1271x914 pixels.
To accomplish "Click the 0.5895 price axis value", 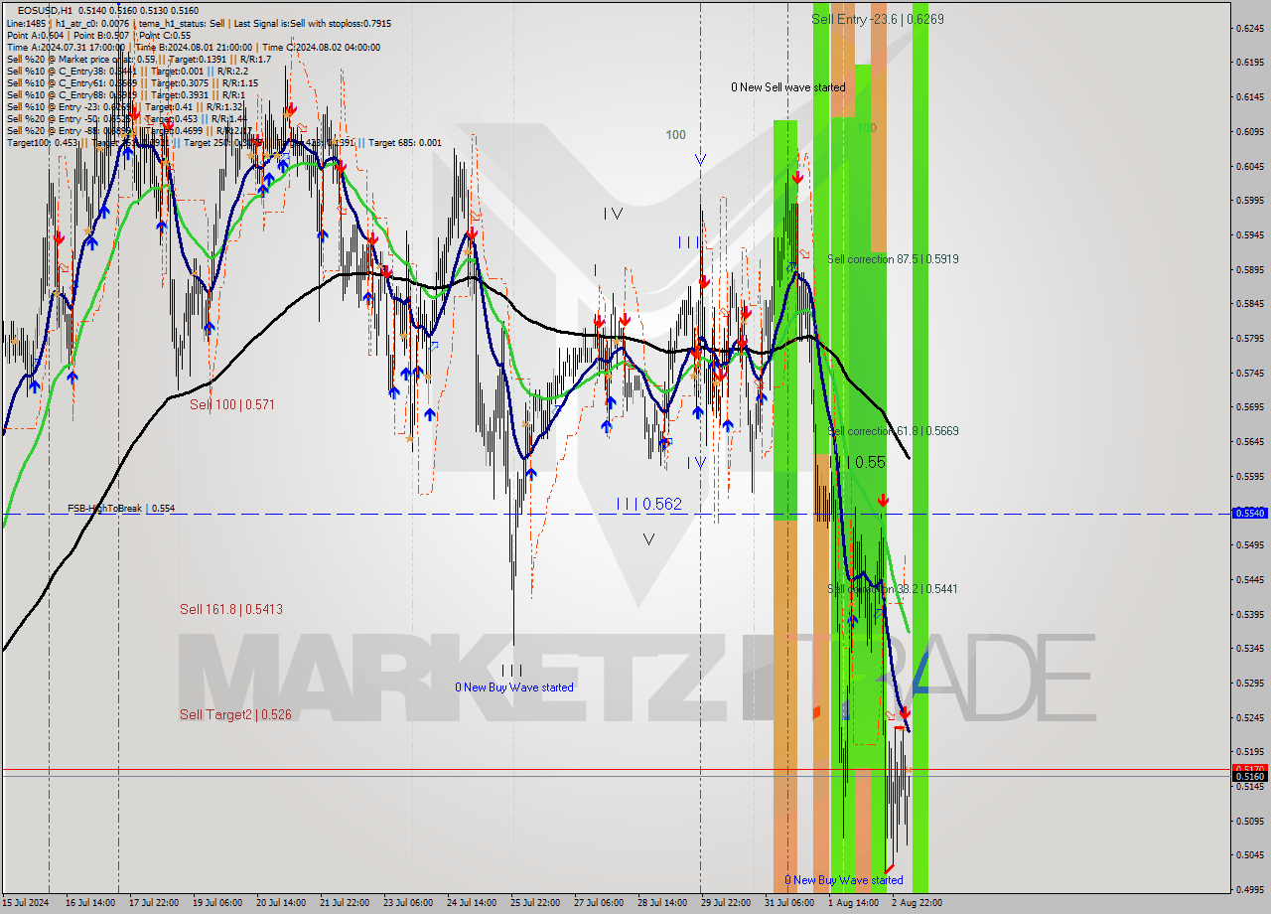I will tap(1249, 269).
